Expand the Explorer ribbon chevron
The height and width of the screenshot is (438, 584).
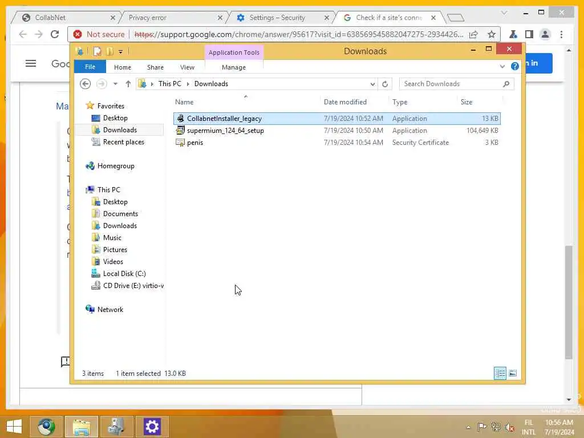pyautogui.click(x=502, y=66)
